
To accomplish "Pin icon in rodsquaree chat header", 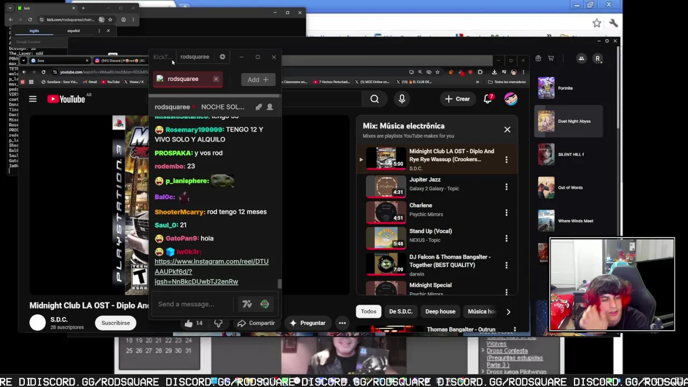I will coord(259,107).
